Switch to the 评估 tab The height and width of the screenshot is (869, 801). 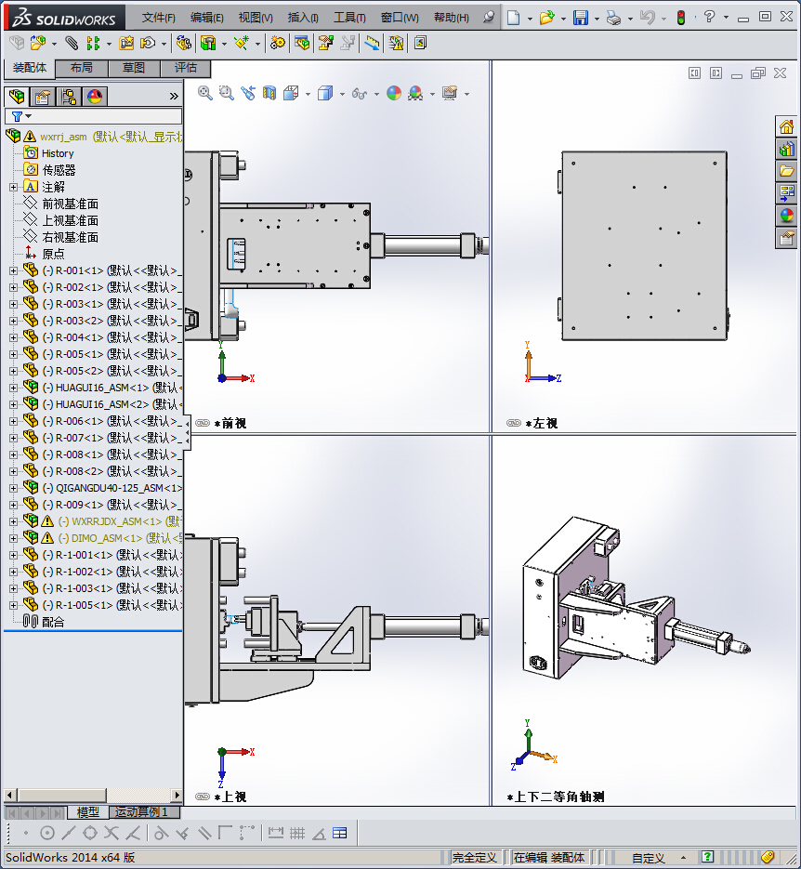click(x=186, y=68)
